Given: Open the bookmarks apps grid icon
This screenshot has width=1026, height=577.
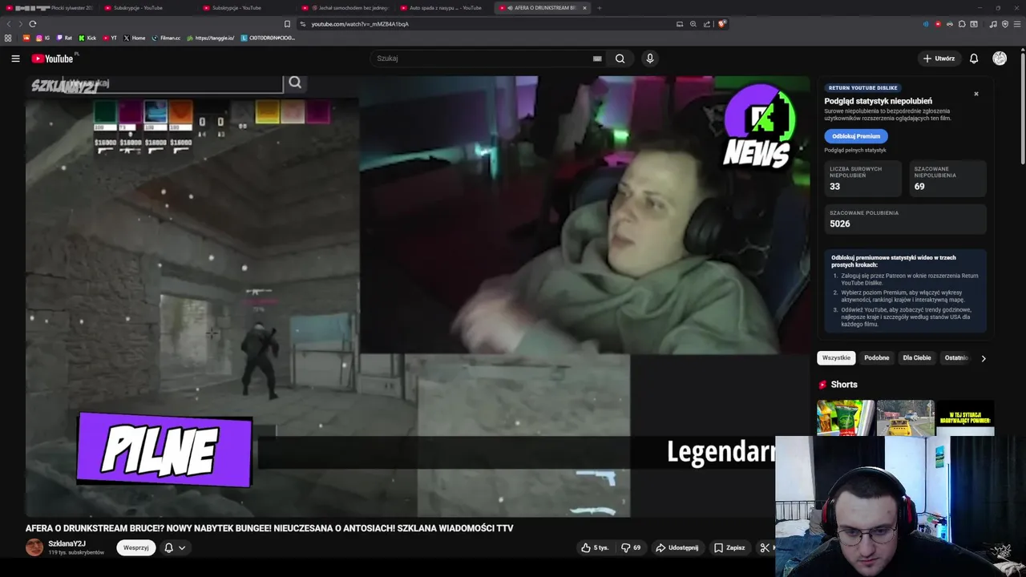Looking at the screenshot, I should (8, 38).
